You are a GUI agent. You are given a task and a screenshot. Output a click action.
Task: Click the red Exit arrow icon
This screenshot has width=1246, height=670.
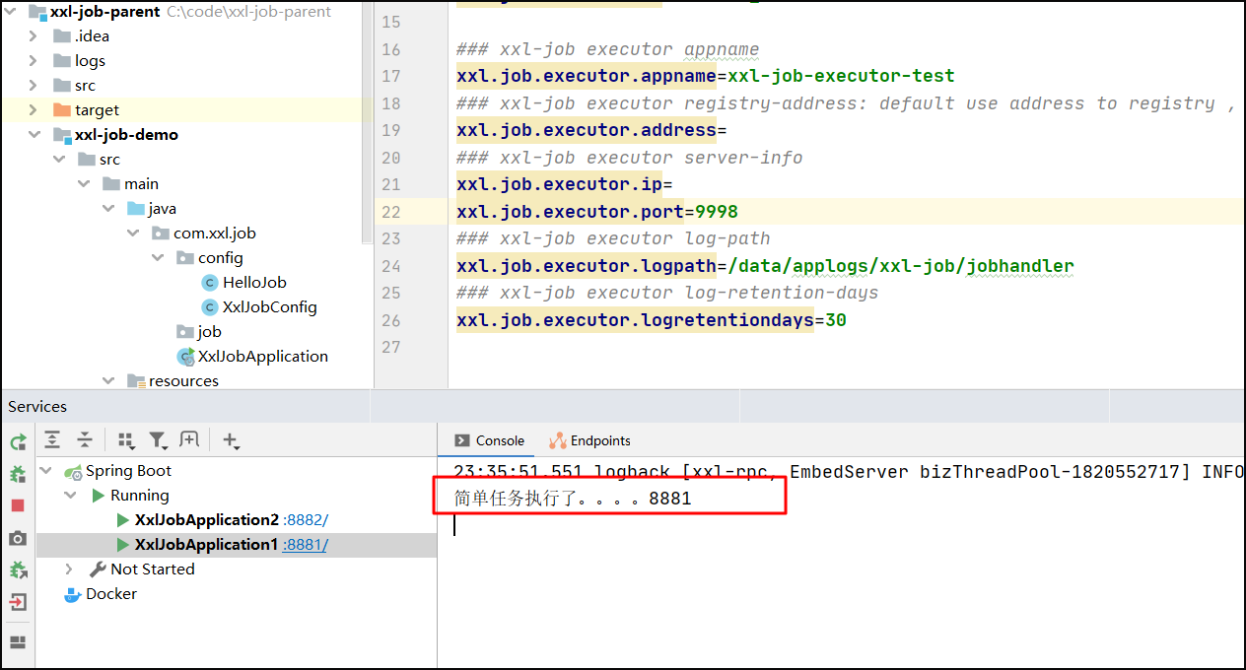point(18,601)
